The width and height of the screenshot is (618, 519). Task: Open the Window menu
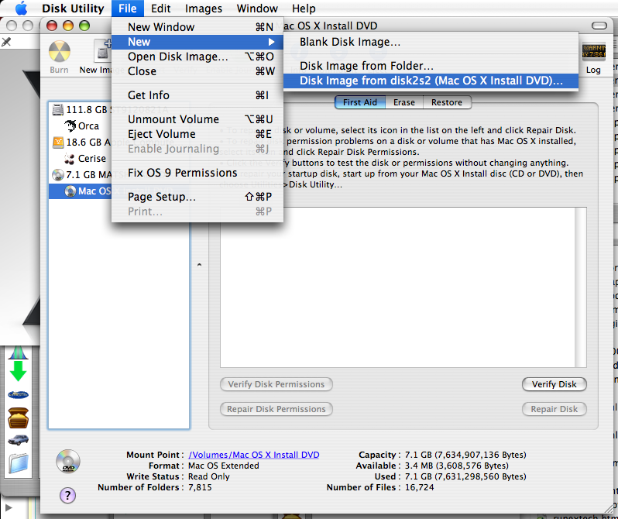tap(257, 9)
